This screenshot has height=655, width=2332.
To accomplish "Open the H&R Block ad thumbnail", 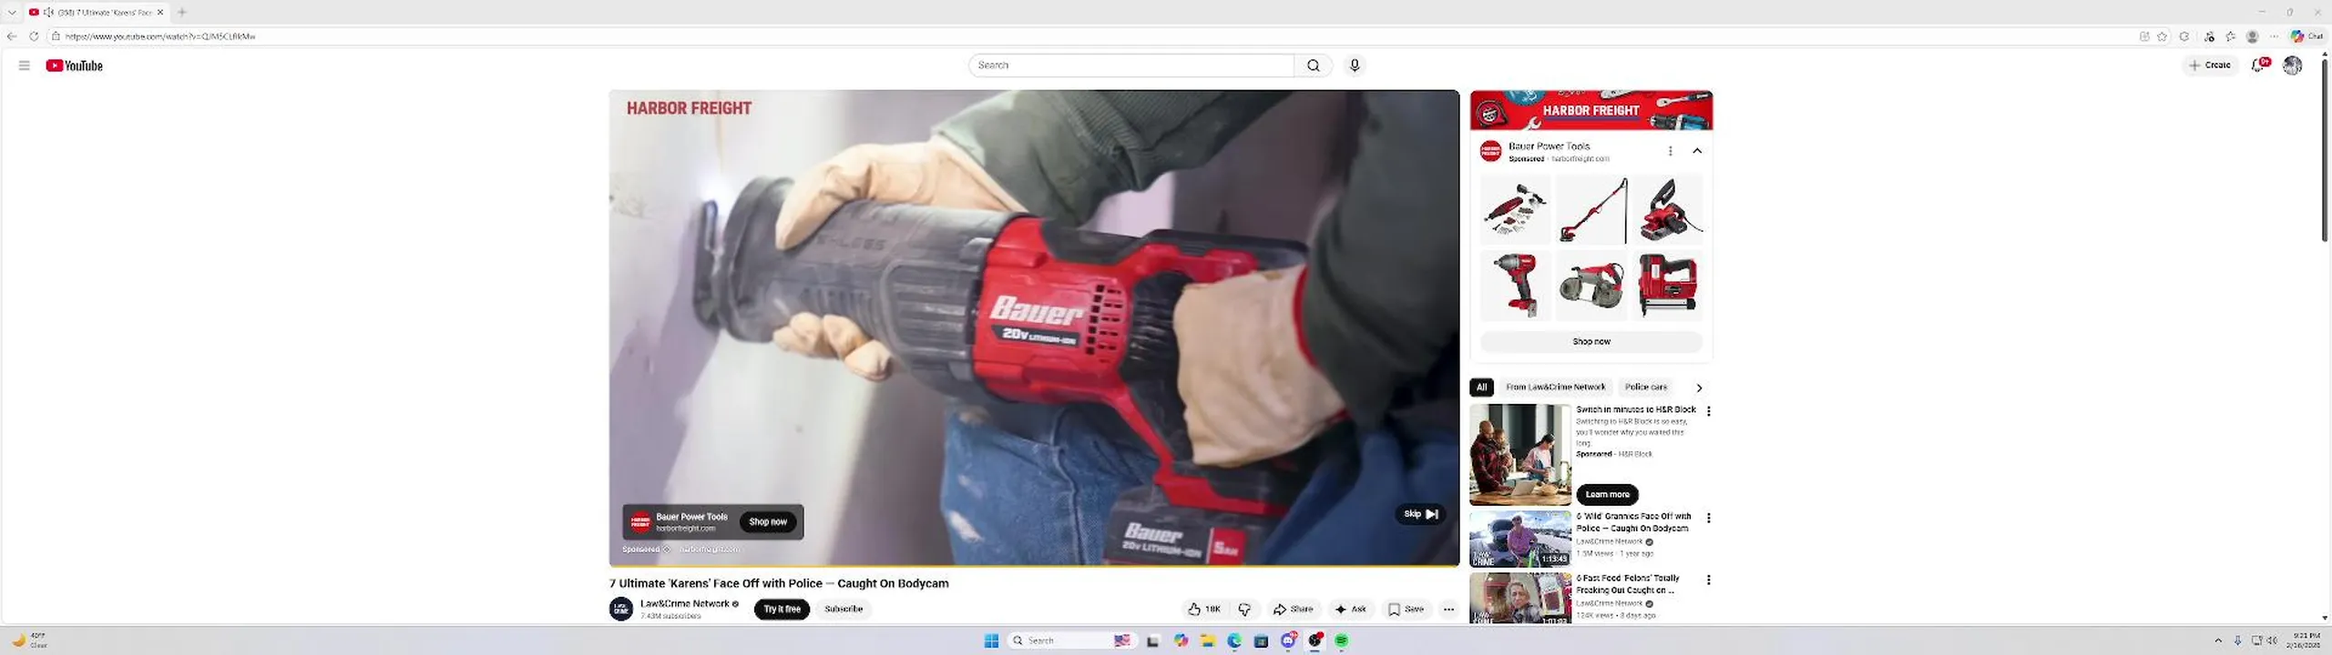I will tap(1520, 455).
